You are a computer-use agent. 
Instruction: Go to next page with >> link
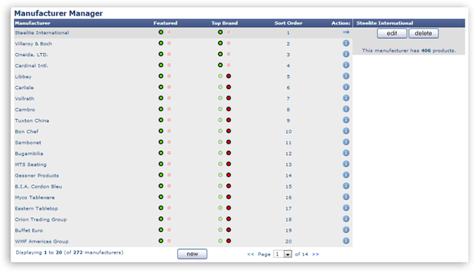click(315, 254)
